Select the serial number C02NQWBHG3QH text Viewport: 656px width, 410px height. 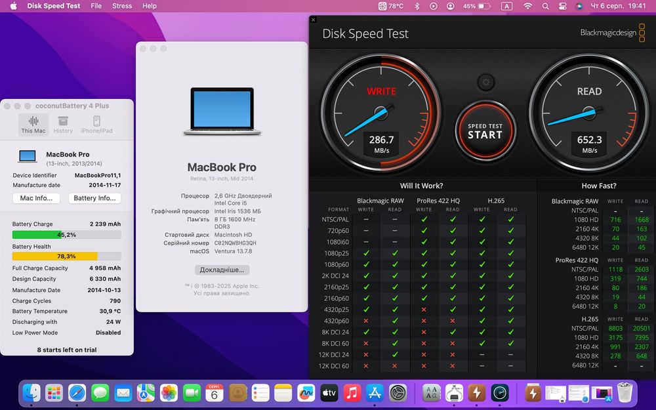click(235, 243)
